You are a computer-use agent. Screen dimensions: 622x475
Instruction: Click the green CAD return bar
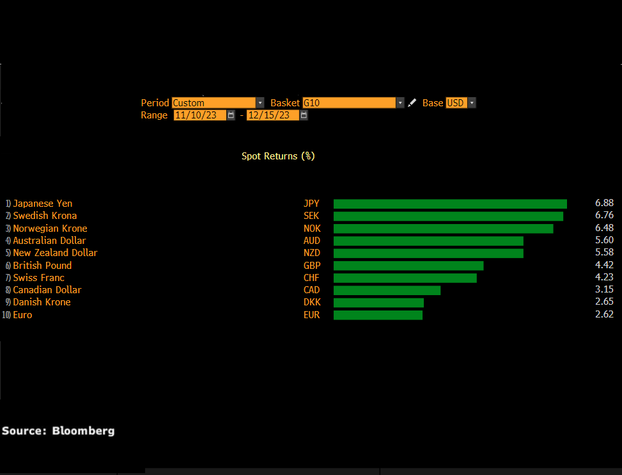pyautogui.click(x=387, y=290)
